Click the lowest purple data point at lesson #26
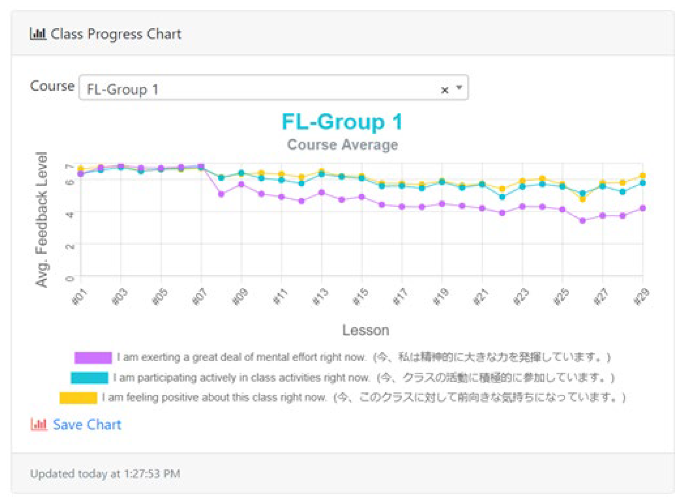Screen dimensions: 683x503 [x=583, y=221]
